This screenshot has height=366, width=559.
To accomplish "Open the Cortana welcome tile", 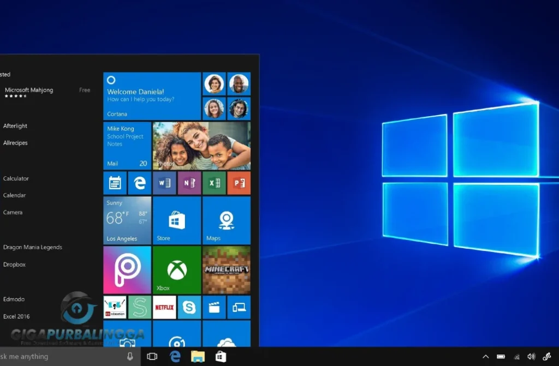I will click(x=151, y=95).
